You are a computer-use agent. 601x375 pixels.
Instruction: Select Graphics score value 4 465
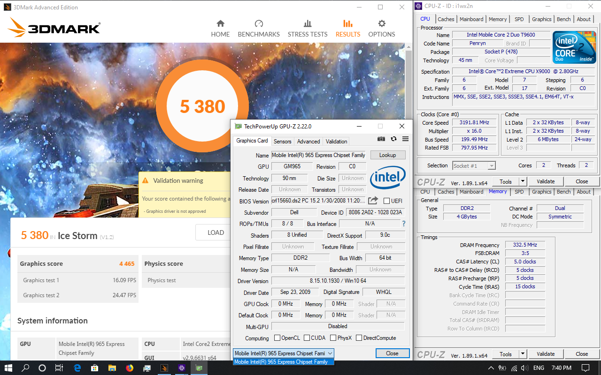tap(127, 264)
